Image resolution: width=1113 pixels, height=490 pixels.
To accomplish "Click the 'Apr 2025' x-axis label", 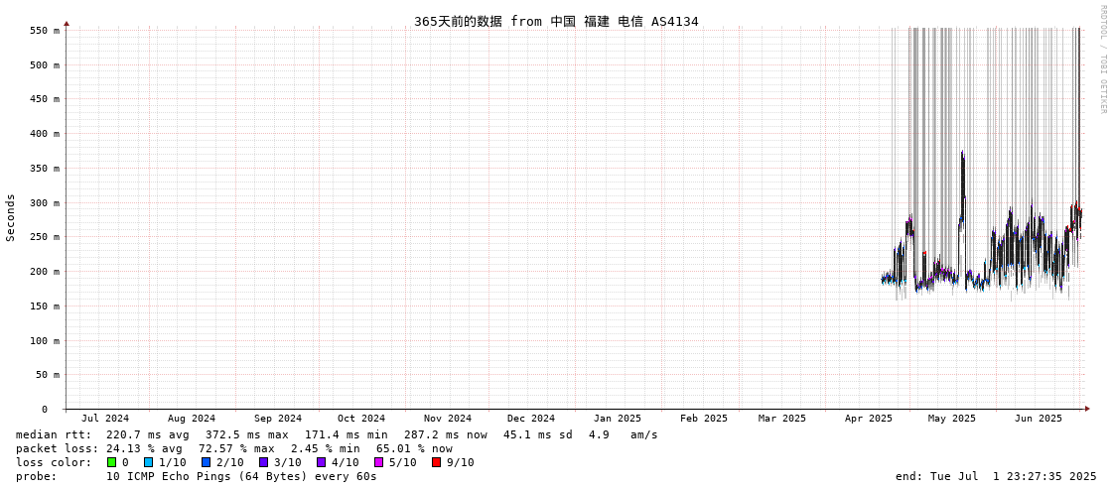I will point(868,419).
